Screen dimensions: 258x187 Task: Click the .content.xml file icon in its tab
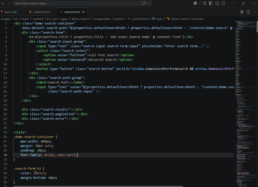[30, 12]
